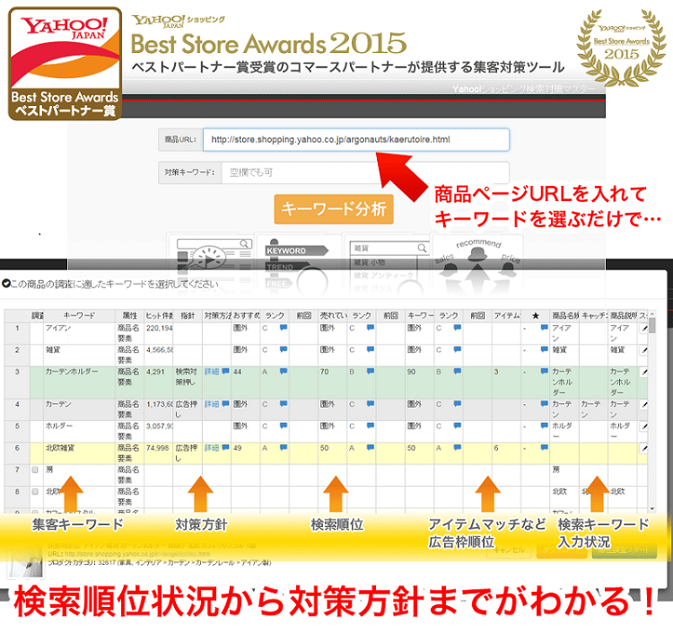Open keyword-rank comment icon in ホルダー row 5
This screenshot has height=633, width=673.
pyautogui.click(x=458, y=426)
